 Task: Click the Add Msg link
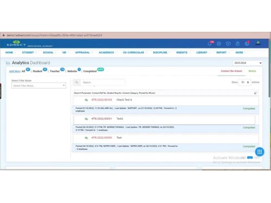[x=15, y=71]
